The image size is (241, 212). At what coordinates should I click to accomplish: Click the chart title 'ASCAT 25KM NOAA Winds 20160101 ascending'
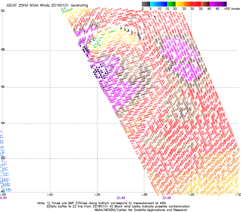pyautogui.click(x=47, y=6)
